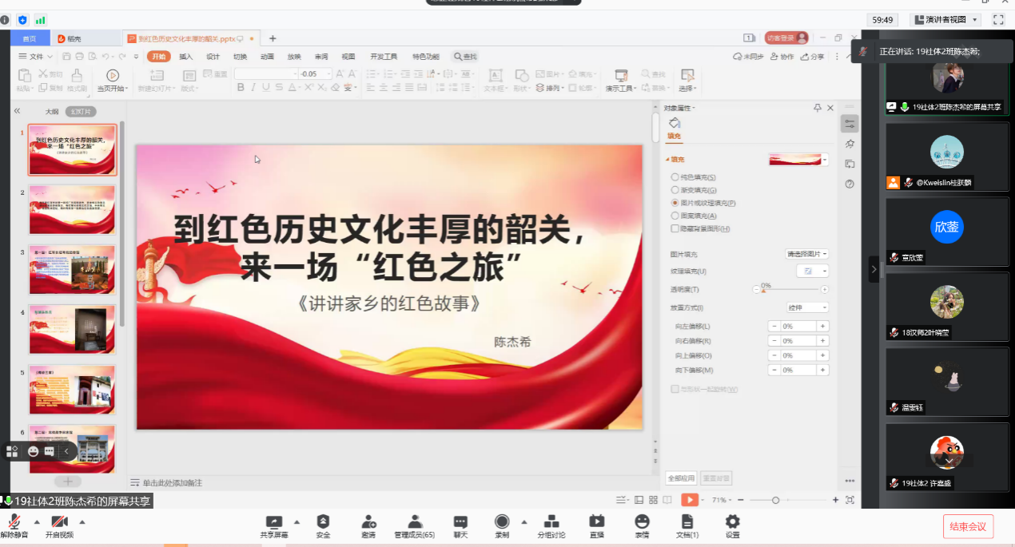Select slide 3 thumbnail in the slide panel
Screen dimensions: 1015x547
tap(73, 269)
